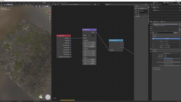
Task: Click the Mapping Rotation X value field
Action: tap(89, 51)
